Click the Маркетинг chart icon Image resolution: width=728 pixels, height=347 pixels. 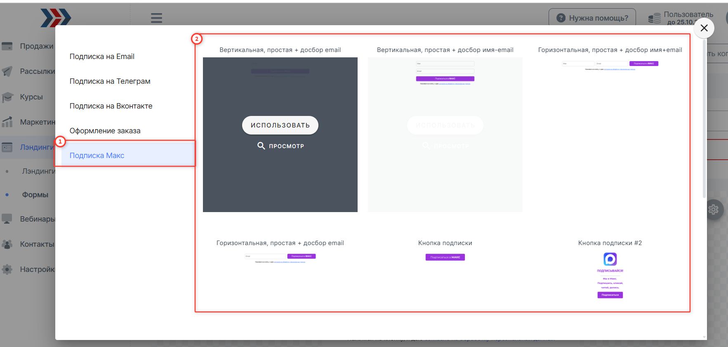[x=7, y=122]
